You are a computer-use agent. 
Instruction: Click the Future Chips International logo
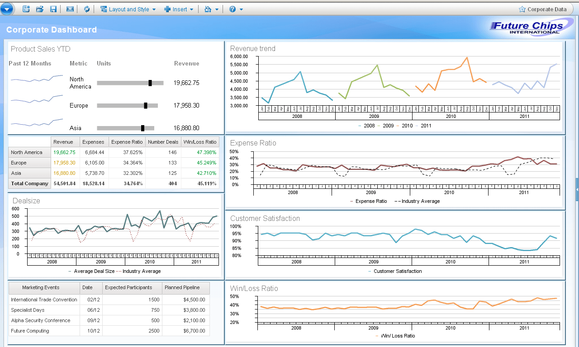[x=527, y=28]
